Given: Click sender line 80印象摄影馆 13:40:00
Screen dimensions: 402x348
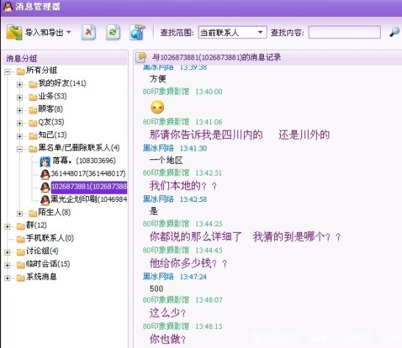Looking at the screenshot, I should pyautogui.click(x=182, y=92).
